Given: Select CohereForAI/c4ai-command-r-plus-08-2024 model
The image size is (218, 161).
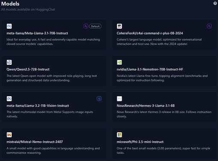Looking at the screenshot, I should pyautogui.click(x=150, y=33).
